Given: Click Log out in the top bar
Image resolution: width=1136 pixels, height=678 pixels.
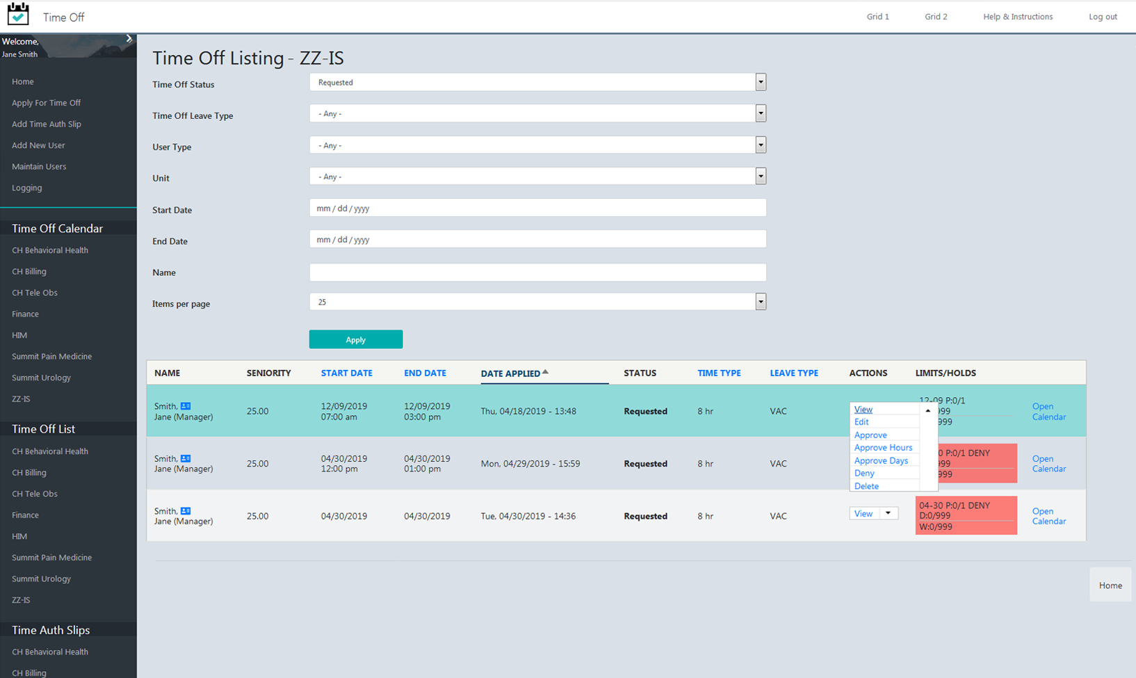Looking at the screenshot, I should [1103, 16].
